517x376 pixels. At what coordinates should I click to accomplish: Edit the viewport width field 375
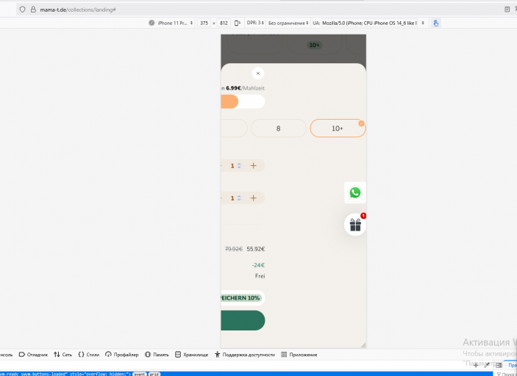[204, 23]
